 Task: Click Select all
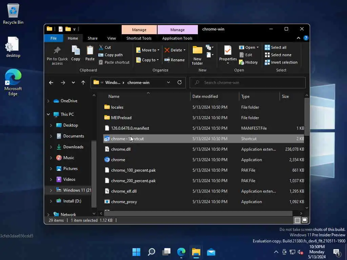click(x=275, y=47)
